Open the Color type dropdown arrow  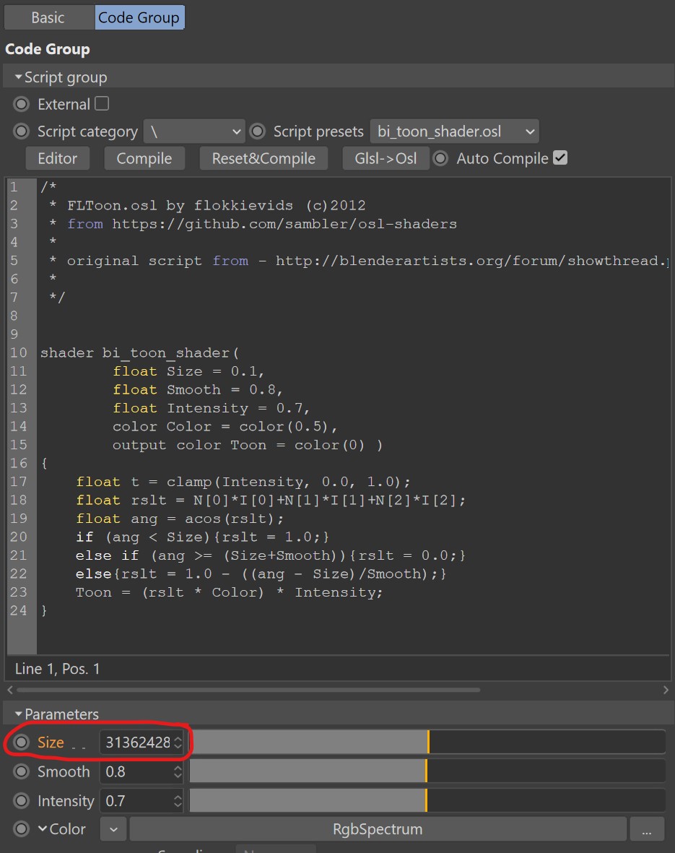113,829
